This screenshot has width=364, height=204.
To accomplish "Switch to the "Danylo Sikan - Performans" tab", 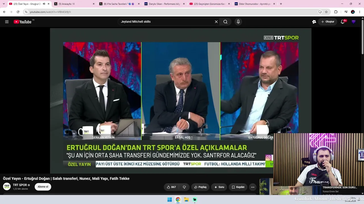I will [165, 4].
